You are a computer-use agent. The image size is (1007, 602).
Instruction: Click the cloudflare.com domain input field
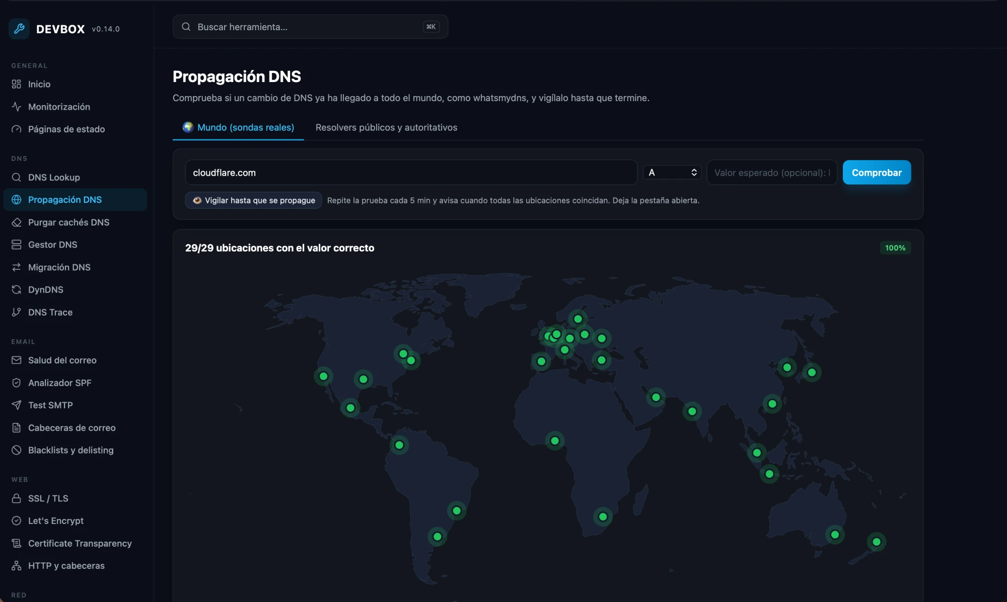click(411, 173)
